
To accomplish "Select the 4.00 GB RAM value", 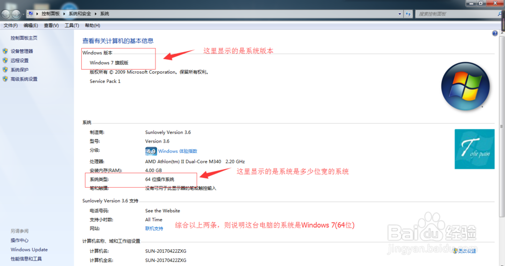I will click(x=154, y=170).
